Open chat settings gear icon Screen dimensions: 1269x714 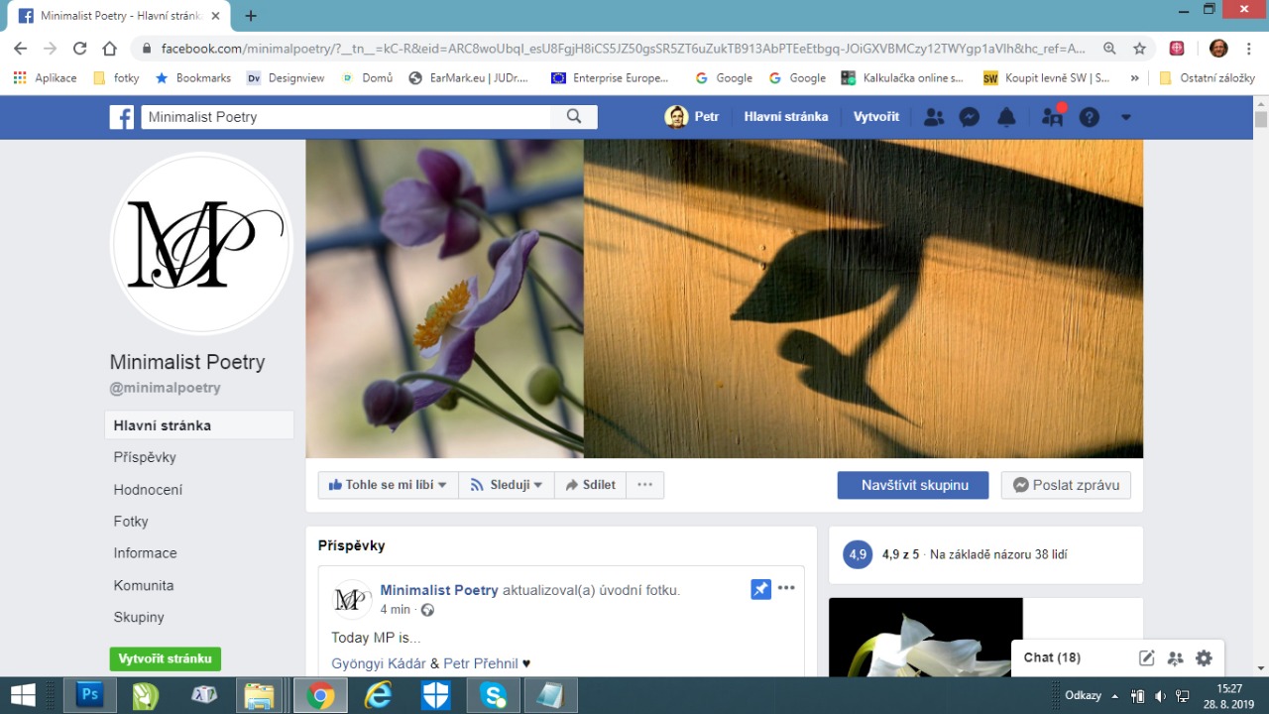tap(1204, 657)
